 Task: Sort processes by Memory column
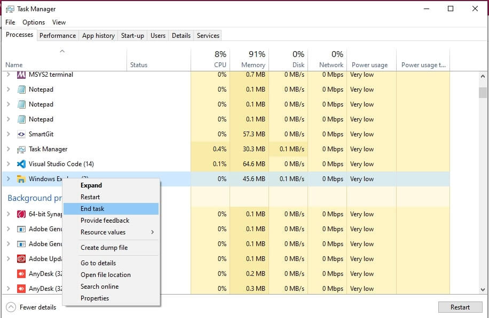point(249,60)
